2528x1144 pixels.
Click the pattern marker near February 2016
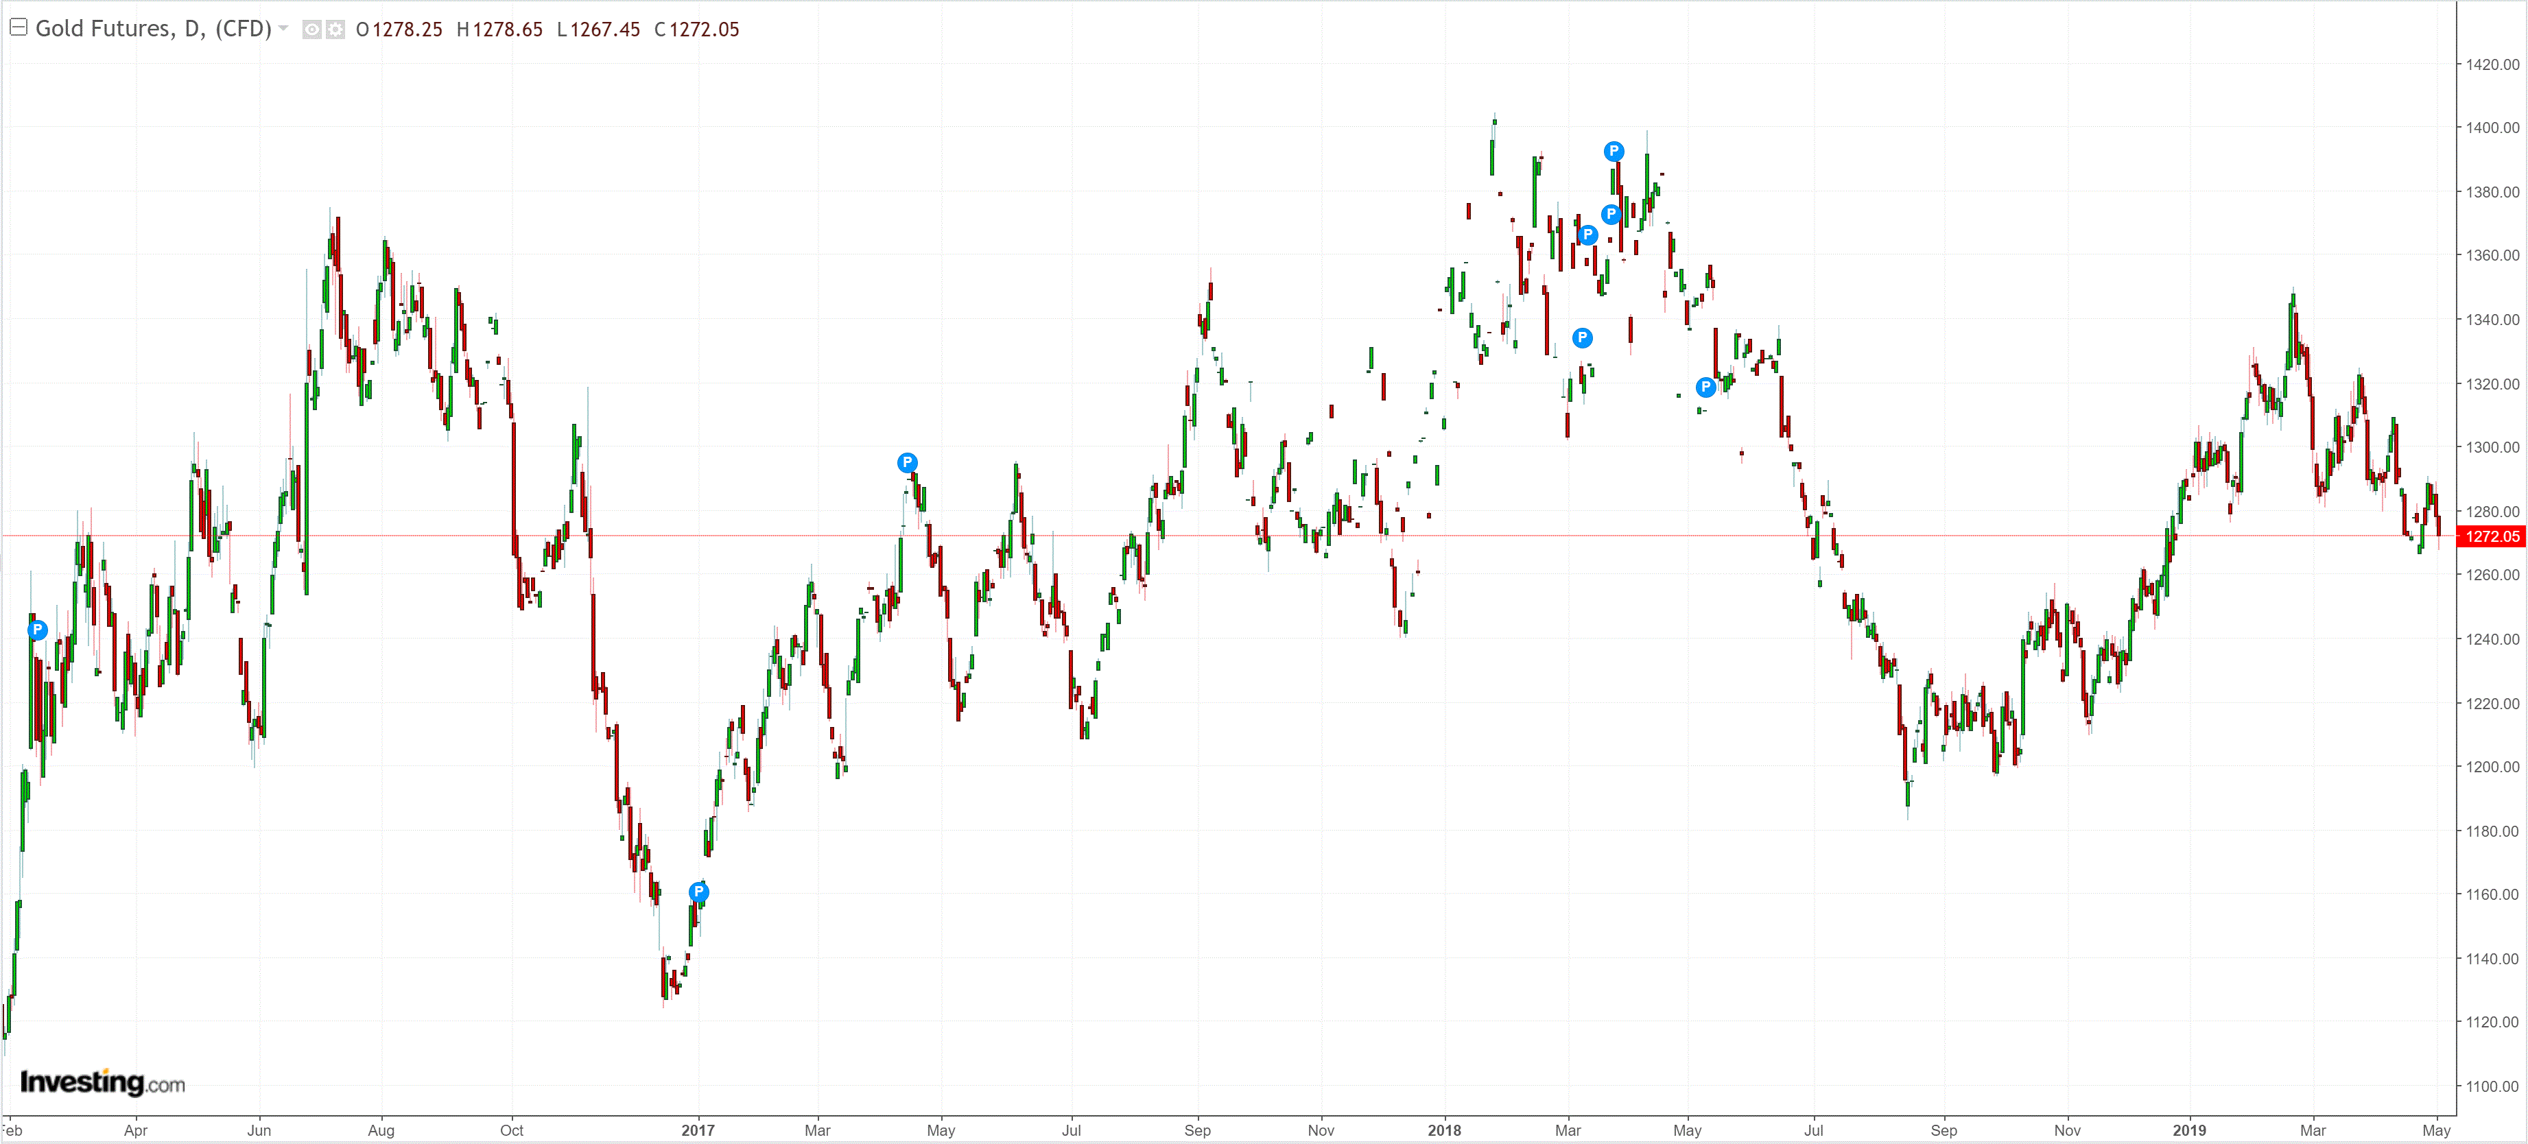coord(37,630)
